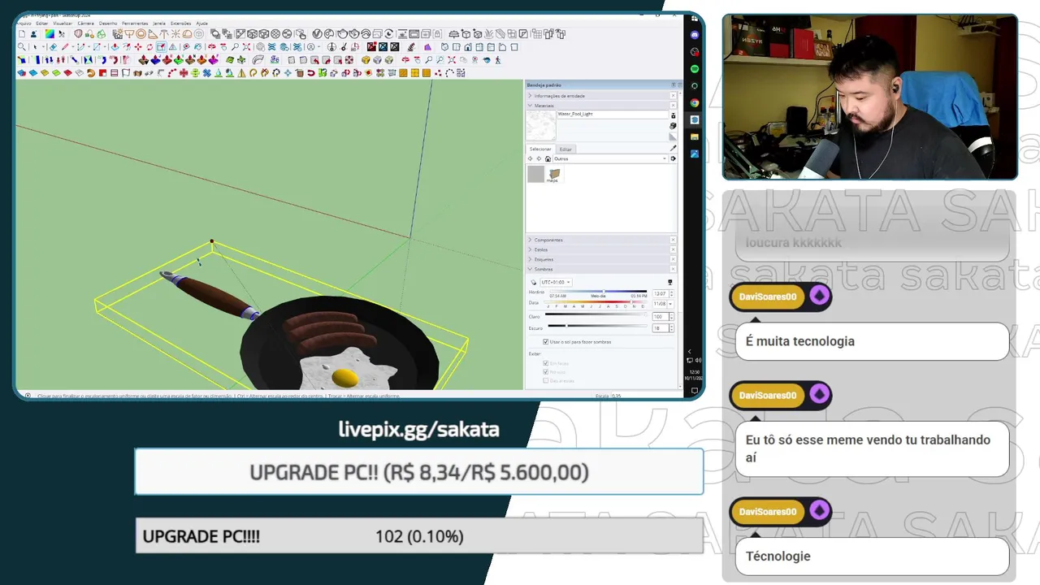The image size is (1040, 585).
Task: Click the New file icon
Action: pyautogui.click(x=22, y=34)
